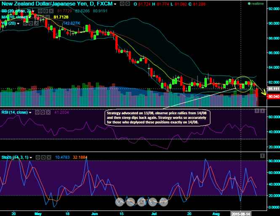The width and height of the screenshot is (280, 216).
Task: Remove the Stoch (14, 3, 1) indicator
Action: (49, 157)
